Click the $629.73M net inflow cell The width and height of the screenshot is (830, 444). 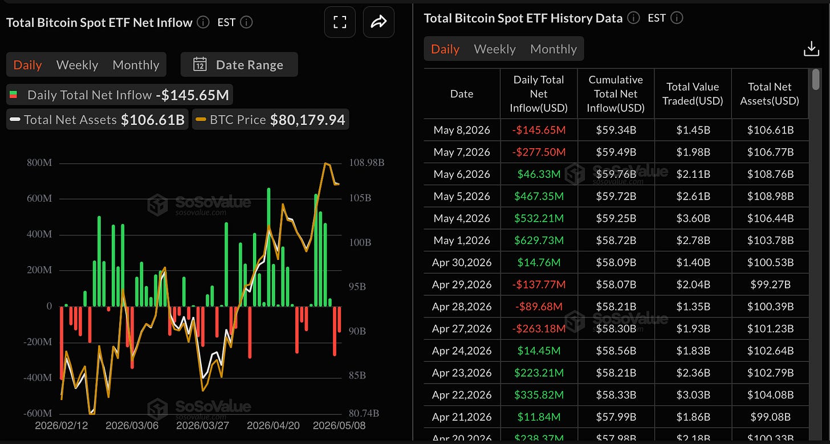tap(539, 241)
